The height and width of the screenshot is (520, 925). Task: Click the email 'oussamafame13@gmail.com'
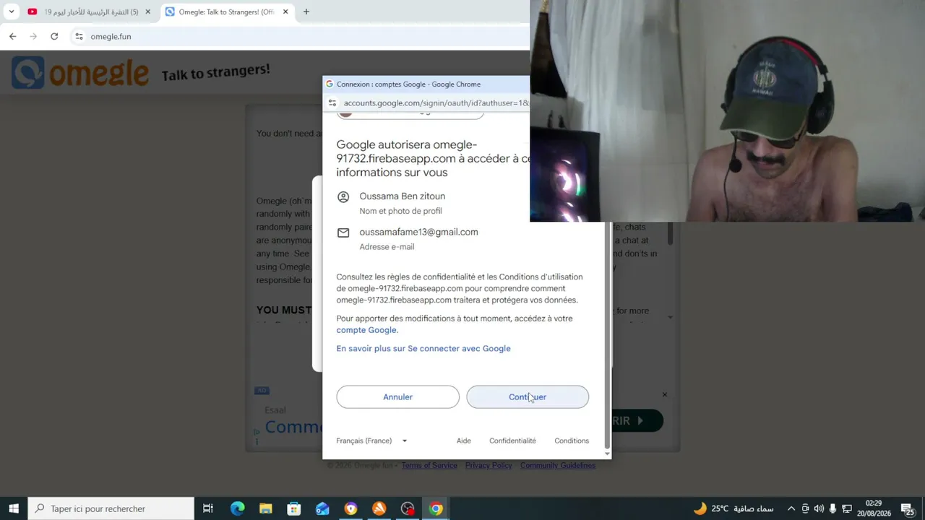tap(418, 233)
